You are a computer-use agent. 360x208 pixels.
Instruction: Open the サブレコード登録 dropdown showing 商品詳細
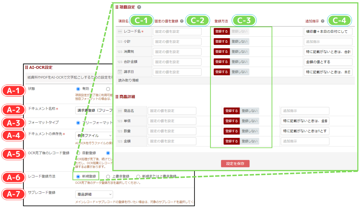pyautogui.click(x=94, y=194)
